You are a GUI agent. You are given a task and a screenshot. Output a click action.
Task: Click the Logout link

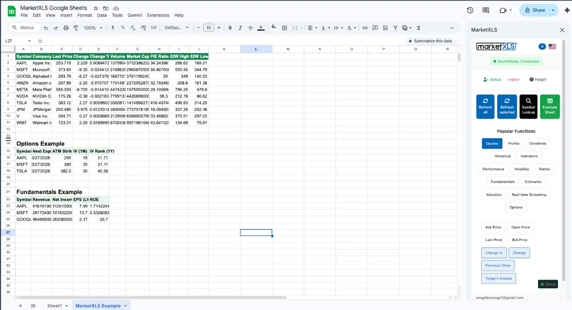(513, 80)
